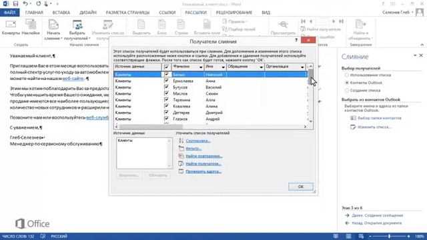Click the dialog help question mark
Image resolution: width=427 pixels, height=240 pixels.
[296, 40]
